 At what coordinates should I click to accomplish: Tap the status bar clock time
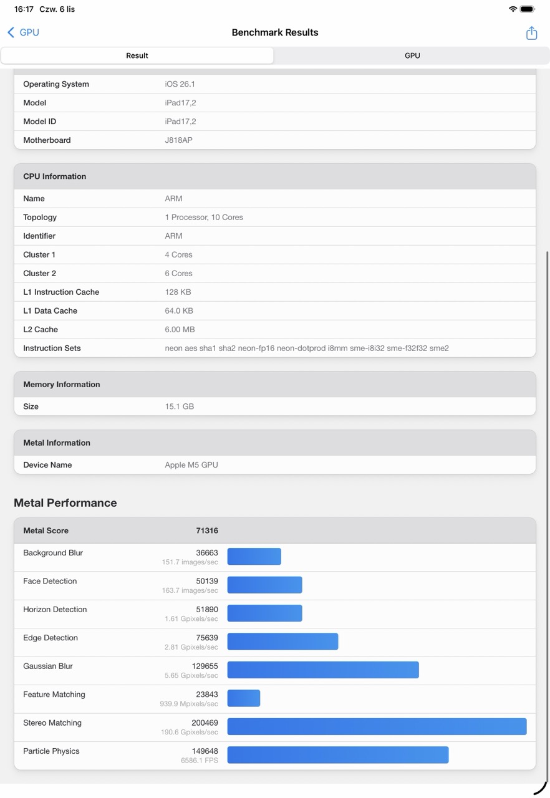tap(24, 9)
